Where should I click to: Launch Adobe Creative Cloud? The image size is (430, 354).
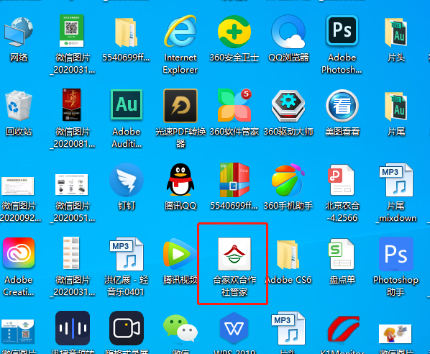19,253
